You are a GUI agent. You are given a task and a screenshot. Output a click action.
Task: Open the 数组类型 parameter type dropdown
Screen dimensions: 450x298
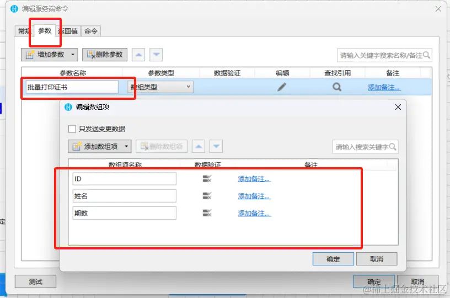point(160,87)
